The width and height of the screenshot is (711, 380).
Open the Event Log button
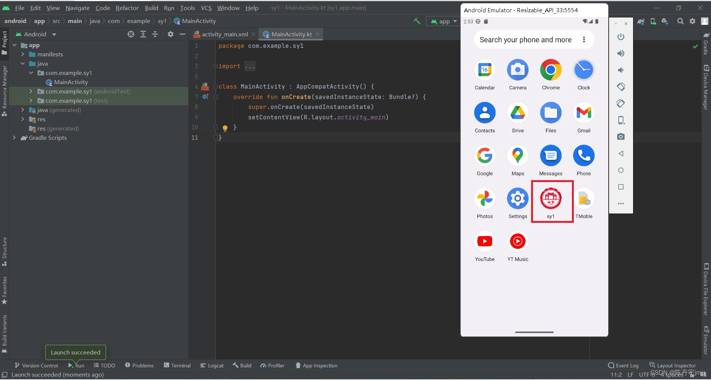[623, 366]
